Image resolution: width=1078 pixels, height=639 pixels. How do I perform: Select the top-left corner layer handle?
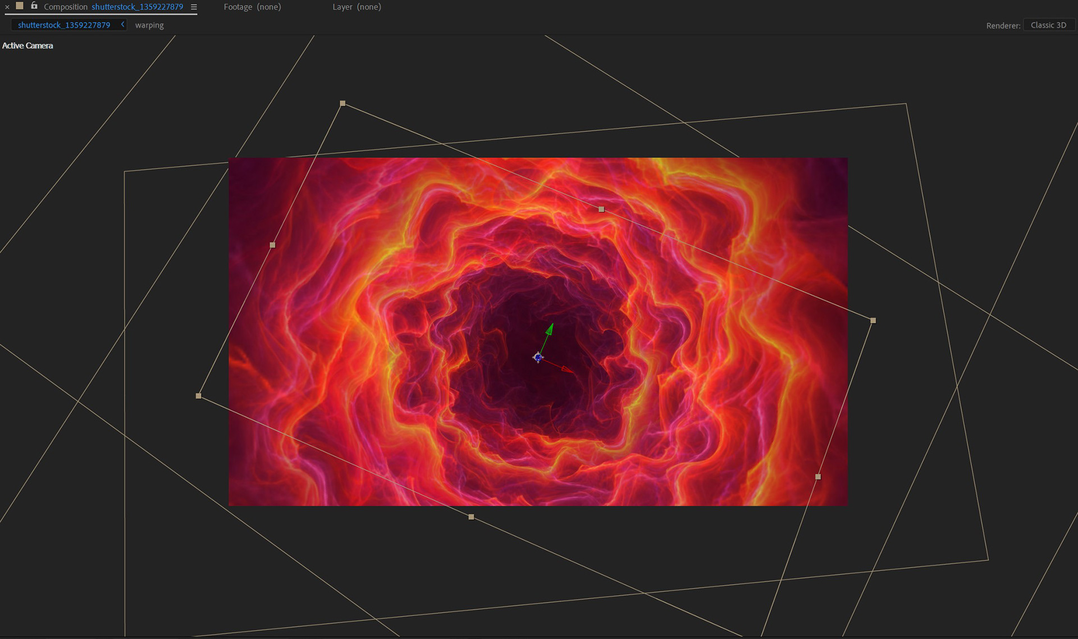[342, 104]
